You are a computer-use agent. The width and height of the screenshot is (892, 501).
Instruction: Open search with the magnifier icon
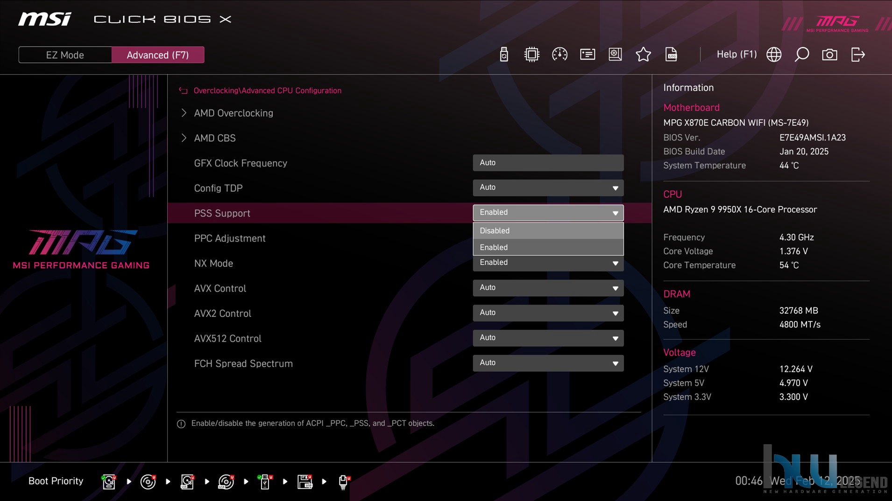(x=802, y=55)
